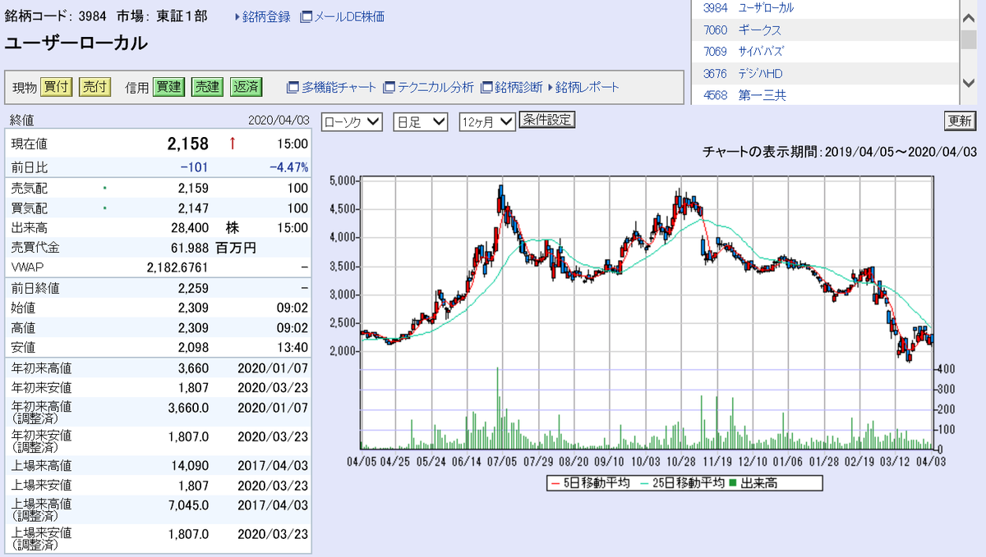Click the 更新 refresh button
This screenshot has width=986, height=557.
pos(960,121)
